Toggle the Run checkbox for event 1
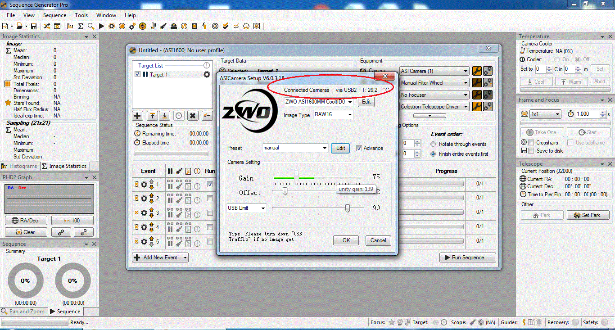 pyautogui.click(x=210, y=185)
